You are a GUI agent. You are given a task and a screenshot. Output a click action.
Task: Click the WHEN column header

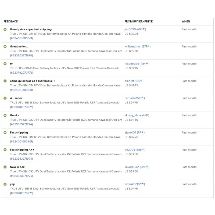[186, 21]
